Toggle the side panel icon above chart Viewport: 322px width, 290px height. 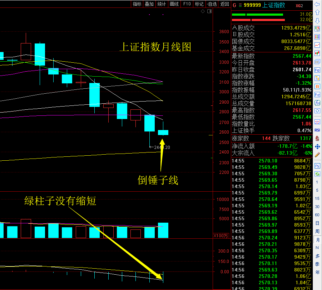[x=209, y=11]
